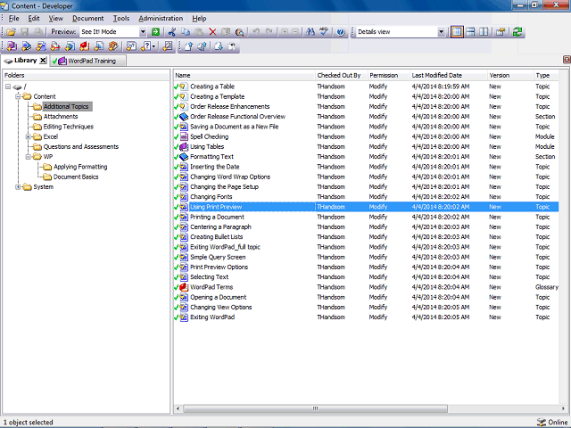Select the Creating a Table topic
Viewport: 571px width, 428px height.
click(366, 86)
